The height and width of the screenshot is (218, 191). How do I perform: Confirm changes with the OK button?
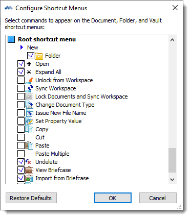pyautogui.click(x=113, y=198)
